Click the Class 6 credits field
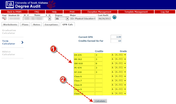 99,76
